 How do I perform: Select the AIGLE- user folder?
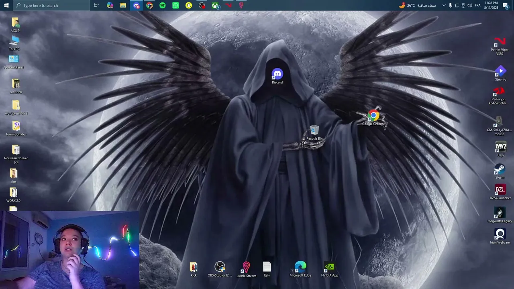(x=15, y=25)
